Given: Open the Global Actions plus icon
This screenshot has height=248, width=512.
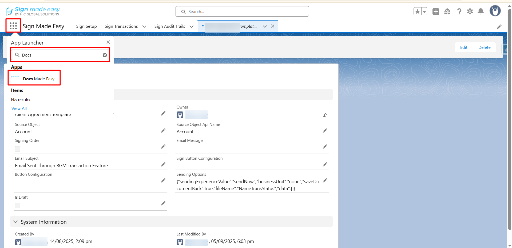Looking at the screenshot, I should pyautogui.click(x=436, y=11).
